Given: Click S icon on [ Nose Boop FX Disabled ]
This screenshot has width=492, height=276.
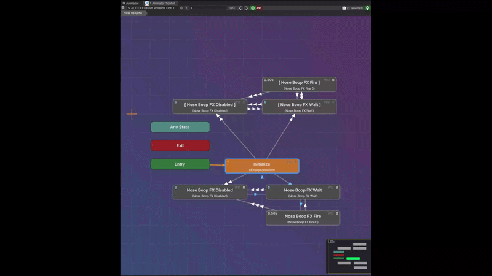Looking at the screenshot, I should coord(176,102).
